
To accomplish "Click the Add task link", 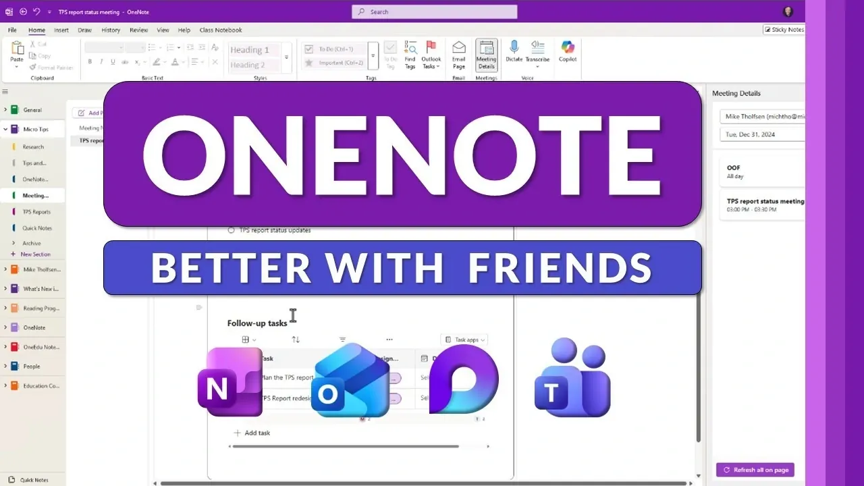I will coord(252,433).
